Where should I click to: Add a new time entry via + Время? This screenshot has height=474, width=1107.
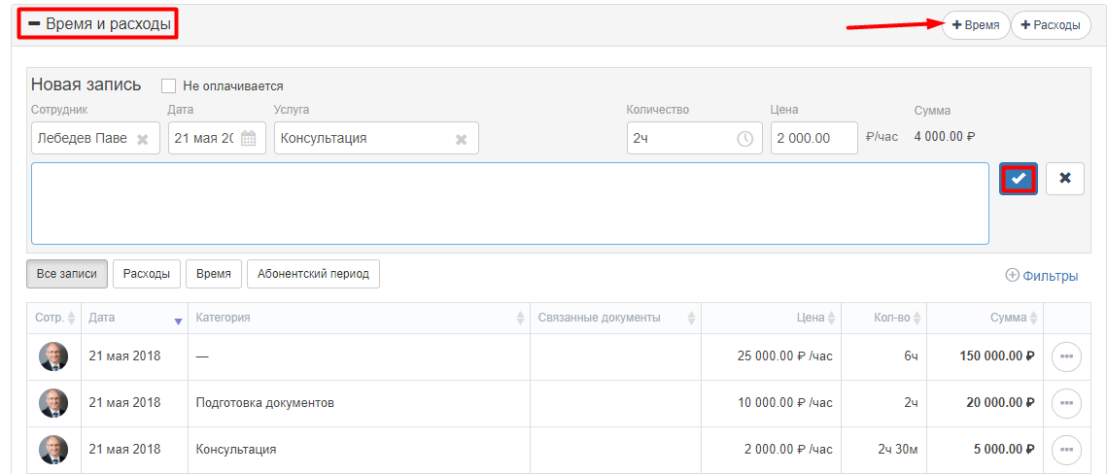coord(976,25)
